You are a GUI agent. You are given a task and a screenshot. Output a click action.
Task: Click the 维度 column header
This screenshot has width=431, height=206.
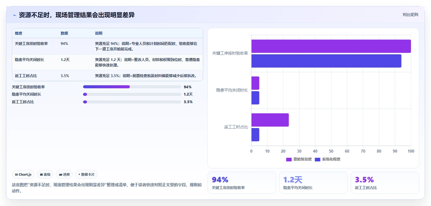[x=19, y=33]
